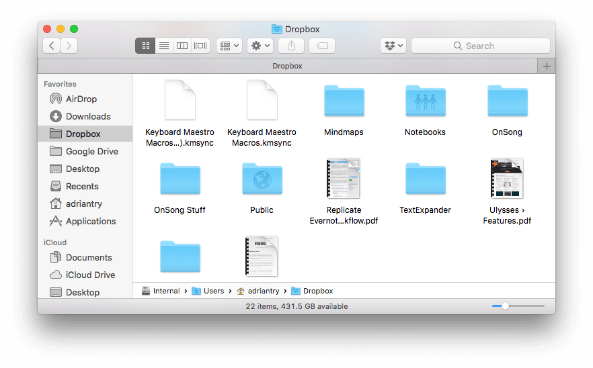Switch to list view
The width and height of the screenshot is (593, 368).
[x=164, y=46]
